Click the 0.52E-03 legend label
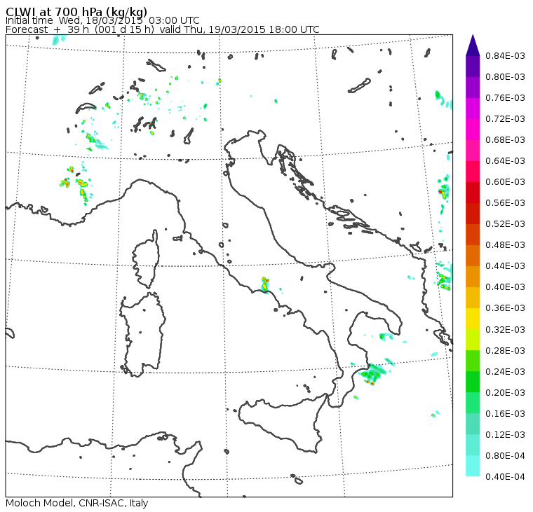This screenshot has width=533, height=512. (x=505, y=224)
